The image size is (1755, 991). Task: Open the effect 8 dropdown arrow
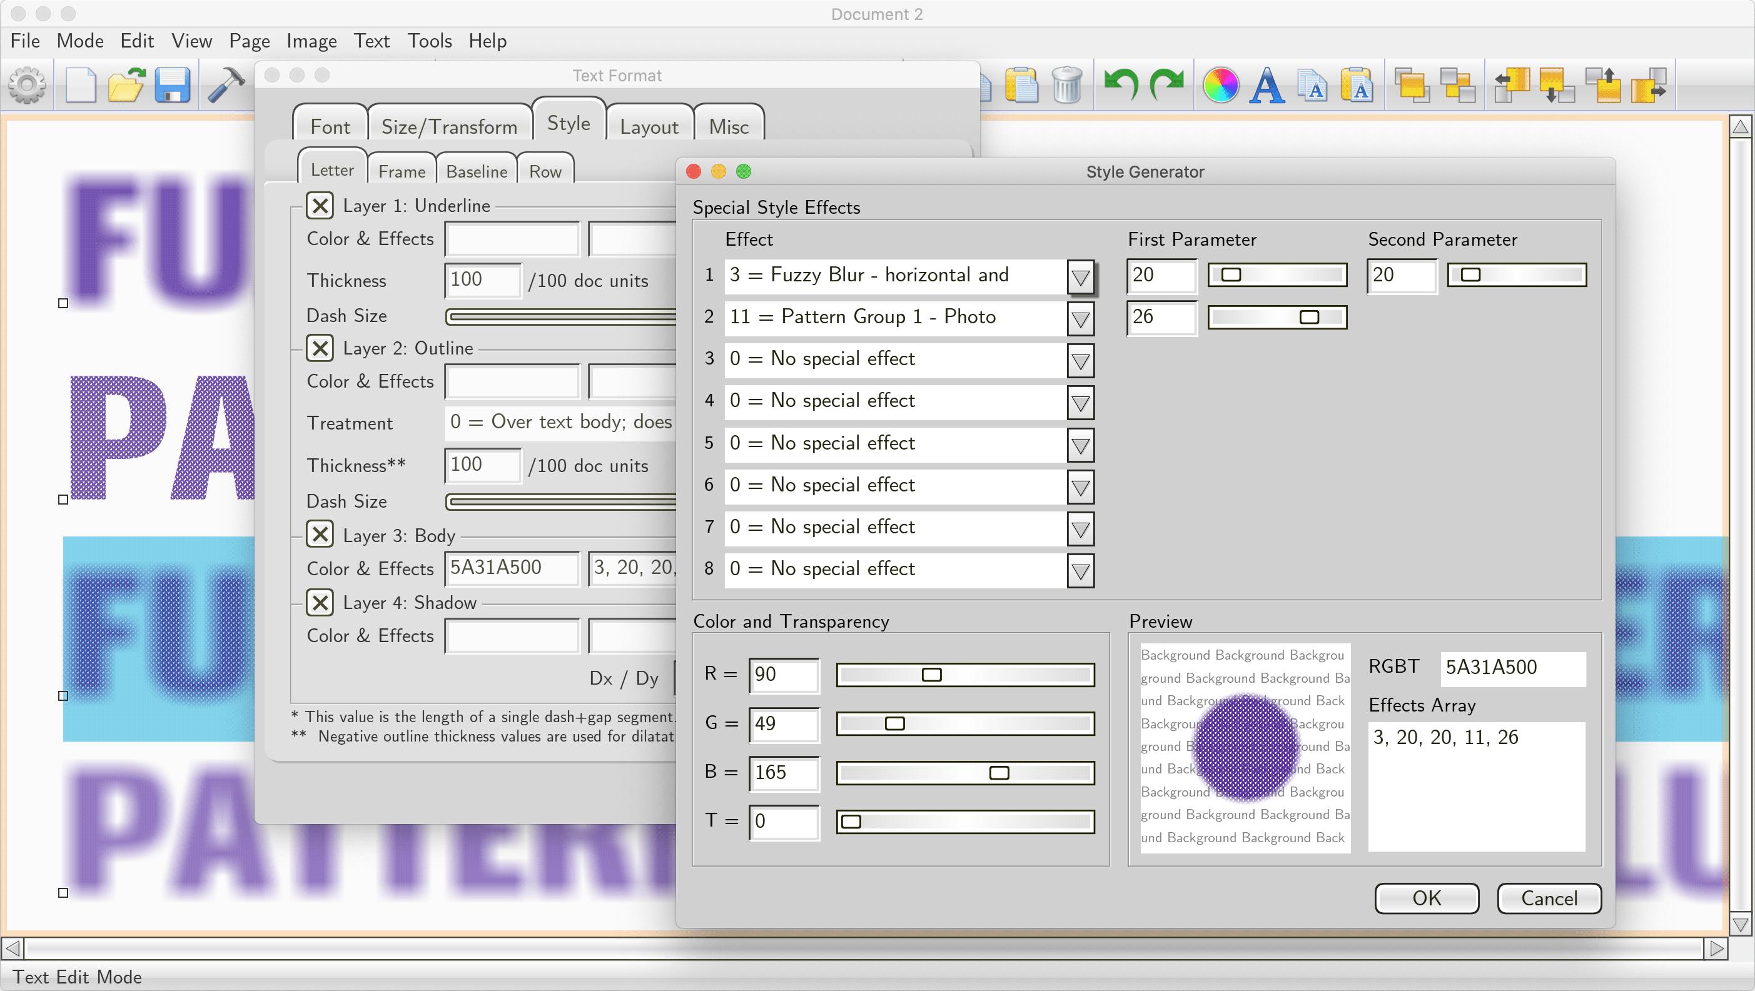point(1081,571)
